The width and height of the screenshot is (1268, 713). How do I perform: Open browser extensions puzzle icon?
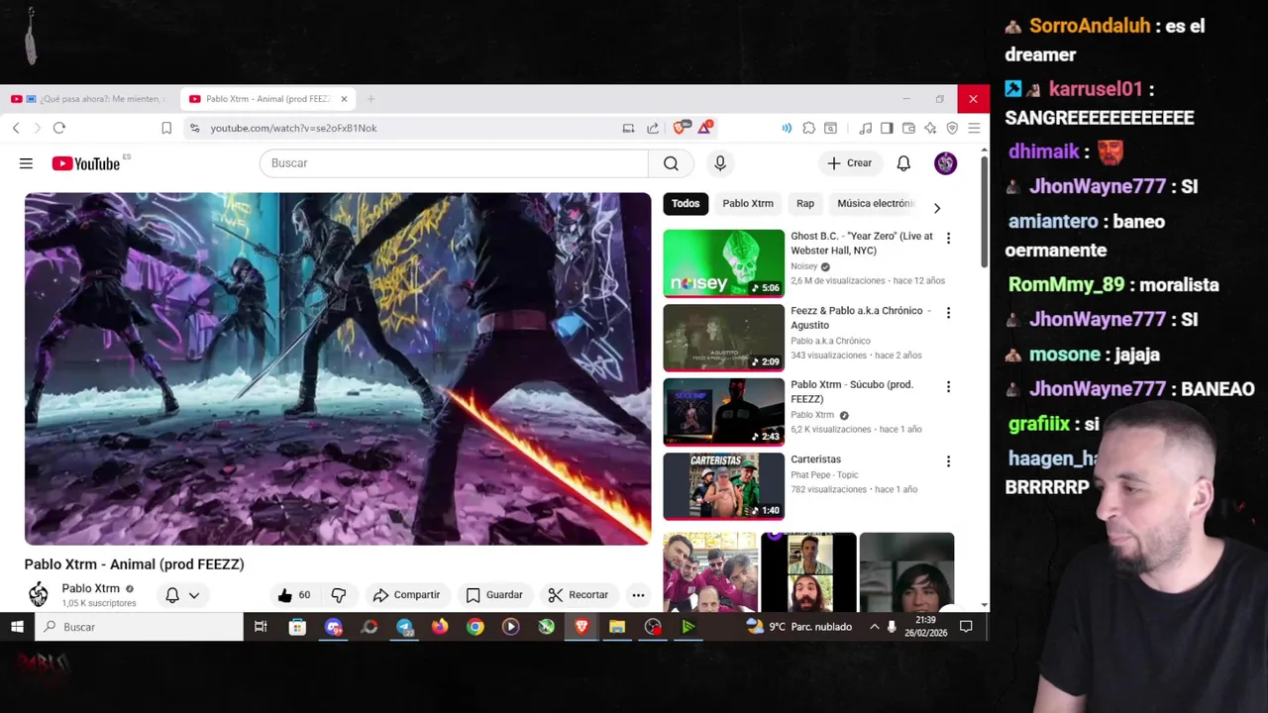coord(809,128)
